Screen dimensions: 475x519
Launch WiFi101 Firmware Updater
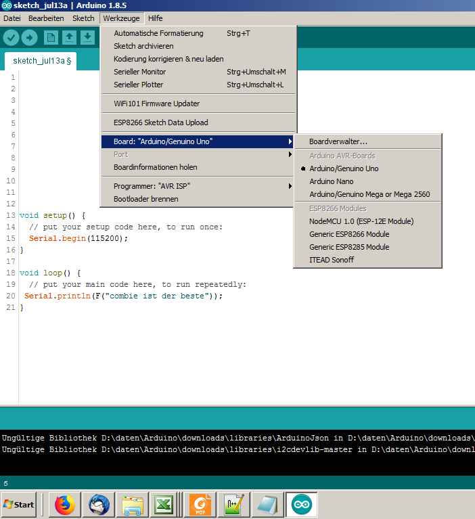(198, 104)
